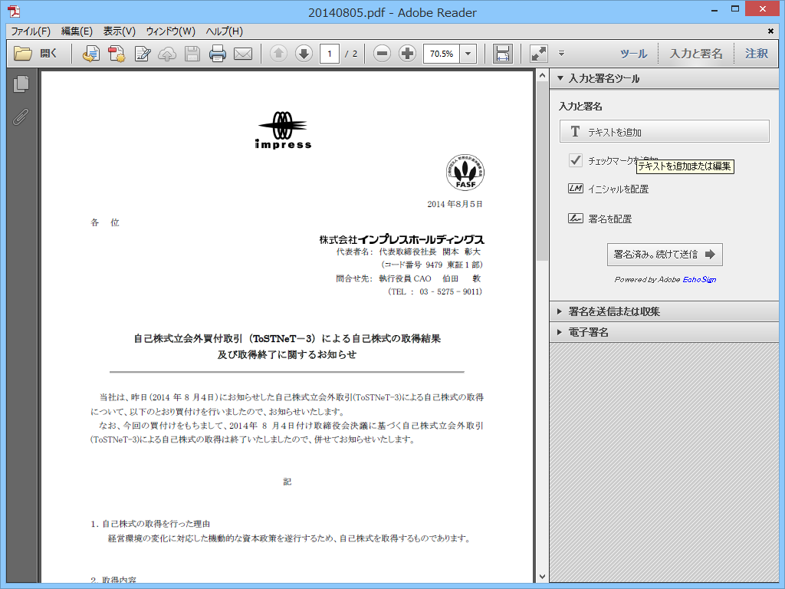Click the Save floppy disk icon
This screenshot has height=589, width=785.
tap(192, 54)
